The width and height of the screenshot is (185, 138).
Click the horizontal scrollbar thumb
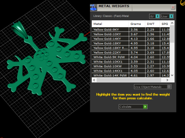click(x=129, y=80)
